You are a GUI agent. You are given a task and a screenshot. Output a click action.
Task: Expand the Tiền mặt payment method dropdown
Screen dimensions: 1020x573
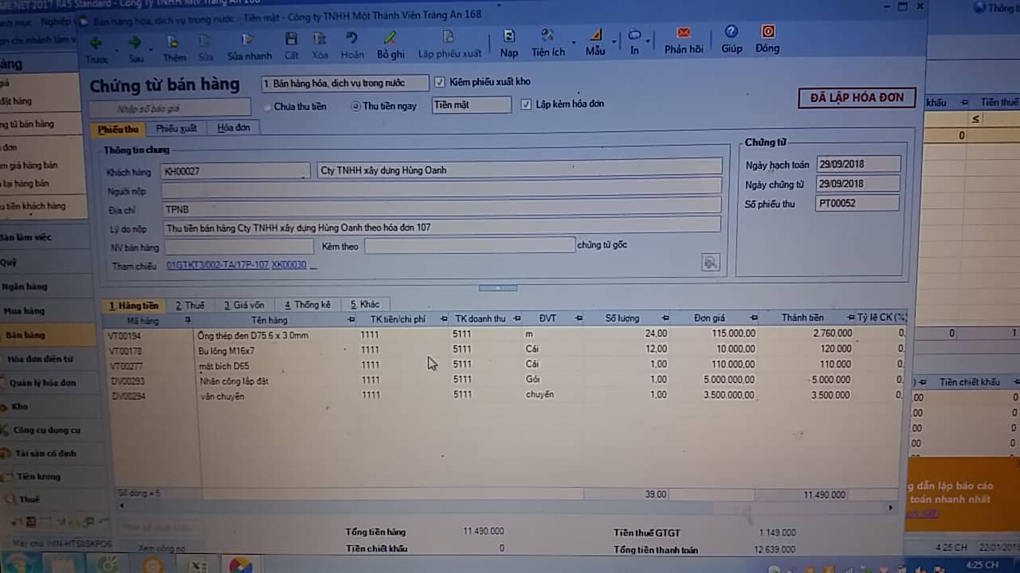[x=472, y=105]
